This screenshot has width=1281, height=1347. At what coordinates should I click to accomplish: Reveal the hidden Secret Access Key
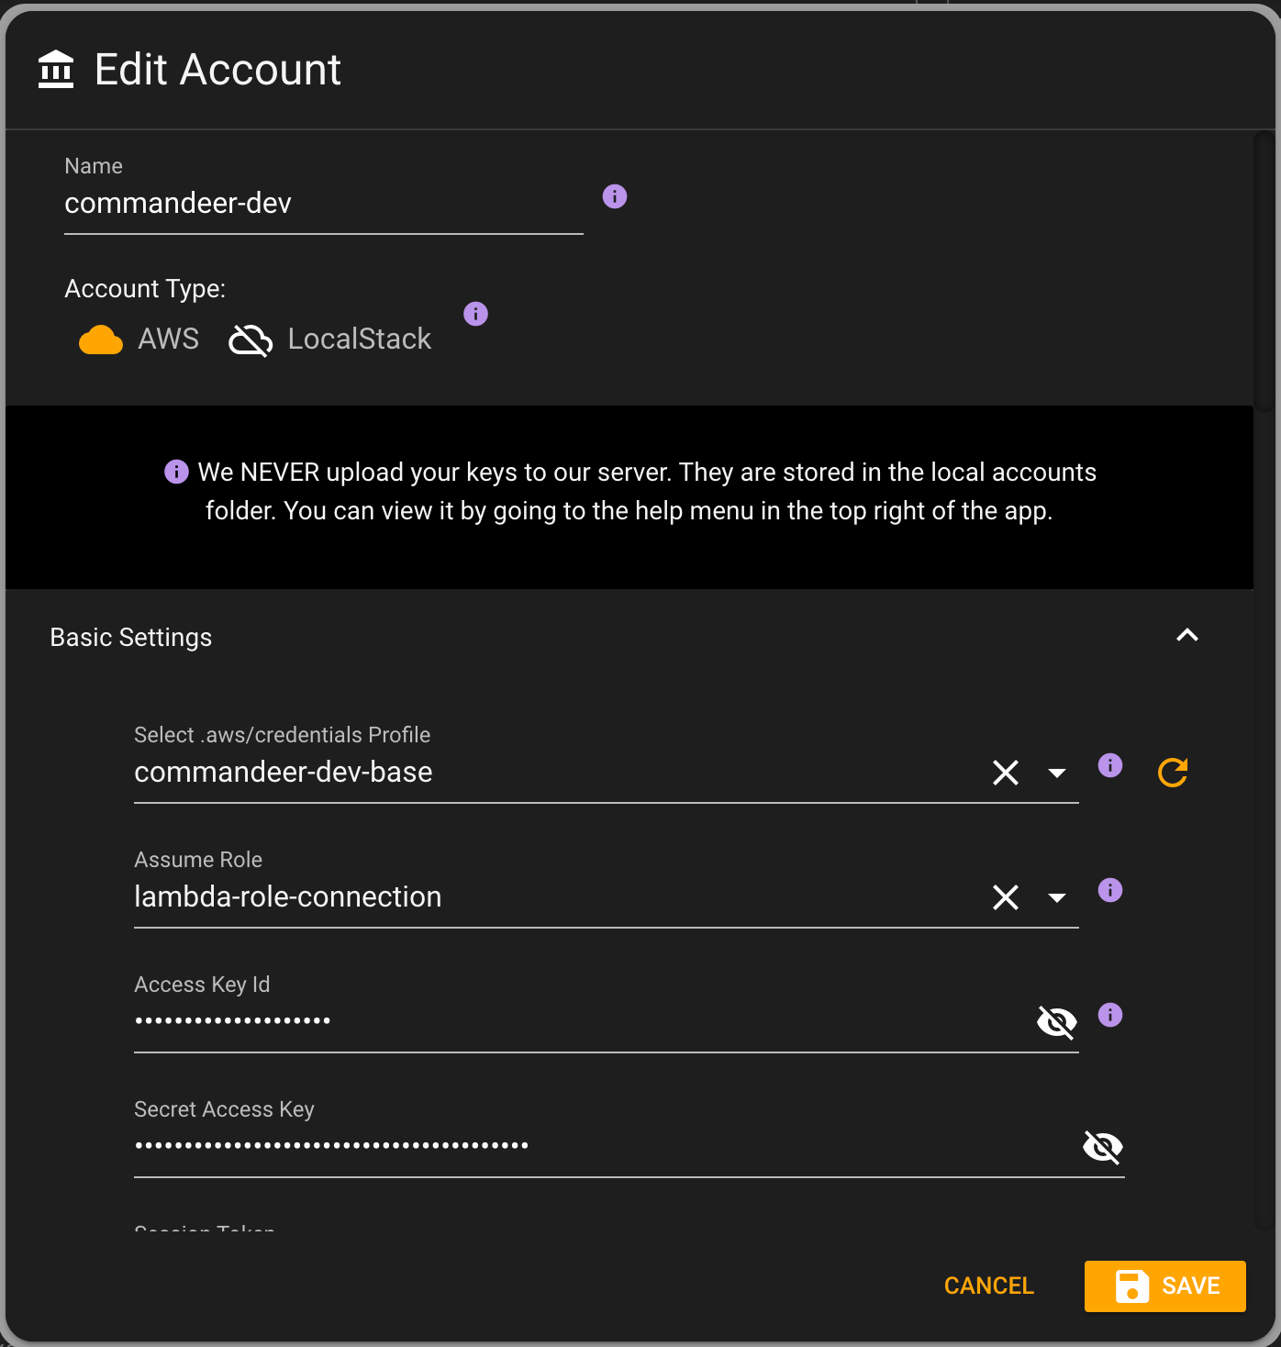pos(1103,1147)
